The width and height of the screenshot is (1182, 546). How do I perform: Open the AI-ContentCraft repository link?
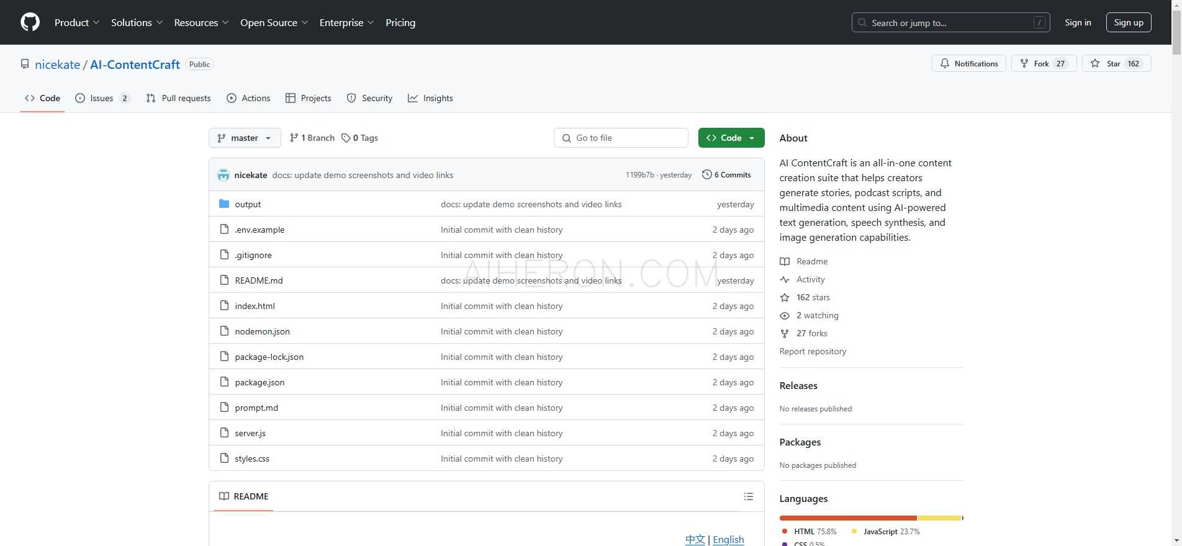(135, 65)
